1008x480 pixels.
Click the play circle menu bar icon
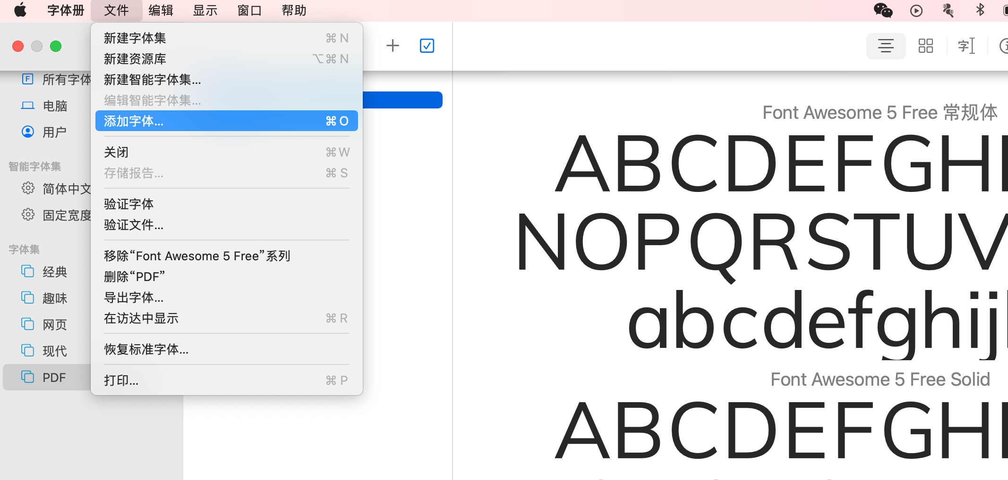point(916,10)
